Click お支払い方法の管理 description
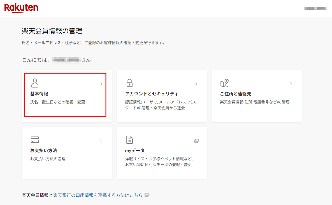This screenshot has width=332, height=205. 48,159
